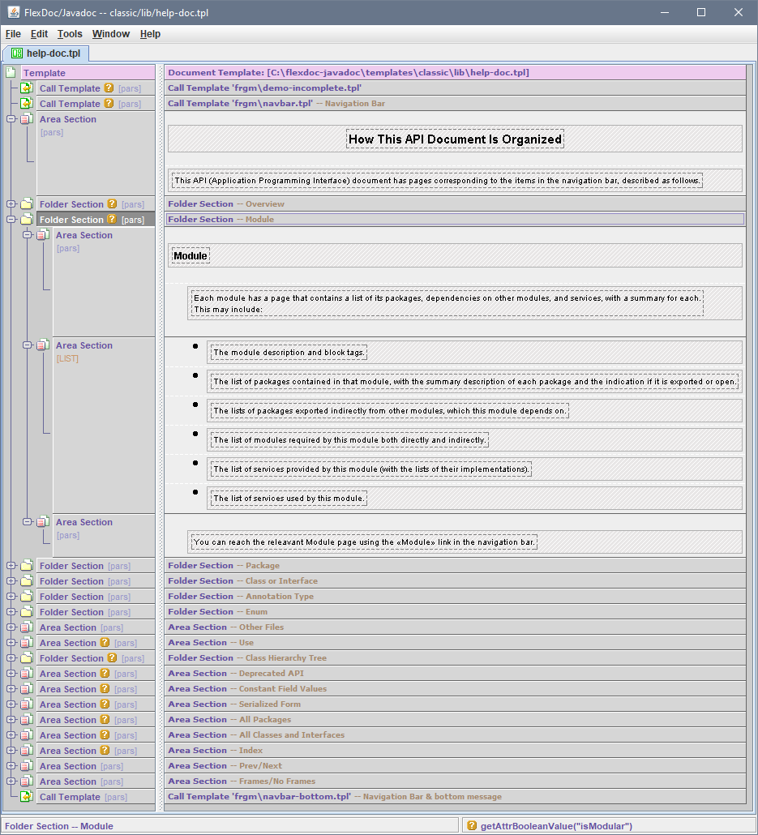Click the Area Section icon in the LIST row

point(42,345)
